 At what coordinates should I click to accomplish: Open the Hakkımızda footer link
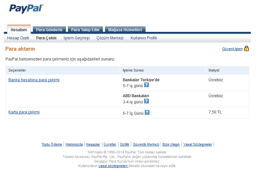pyautogui.click(x=74, y=144)
